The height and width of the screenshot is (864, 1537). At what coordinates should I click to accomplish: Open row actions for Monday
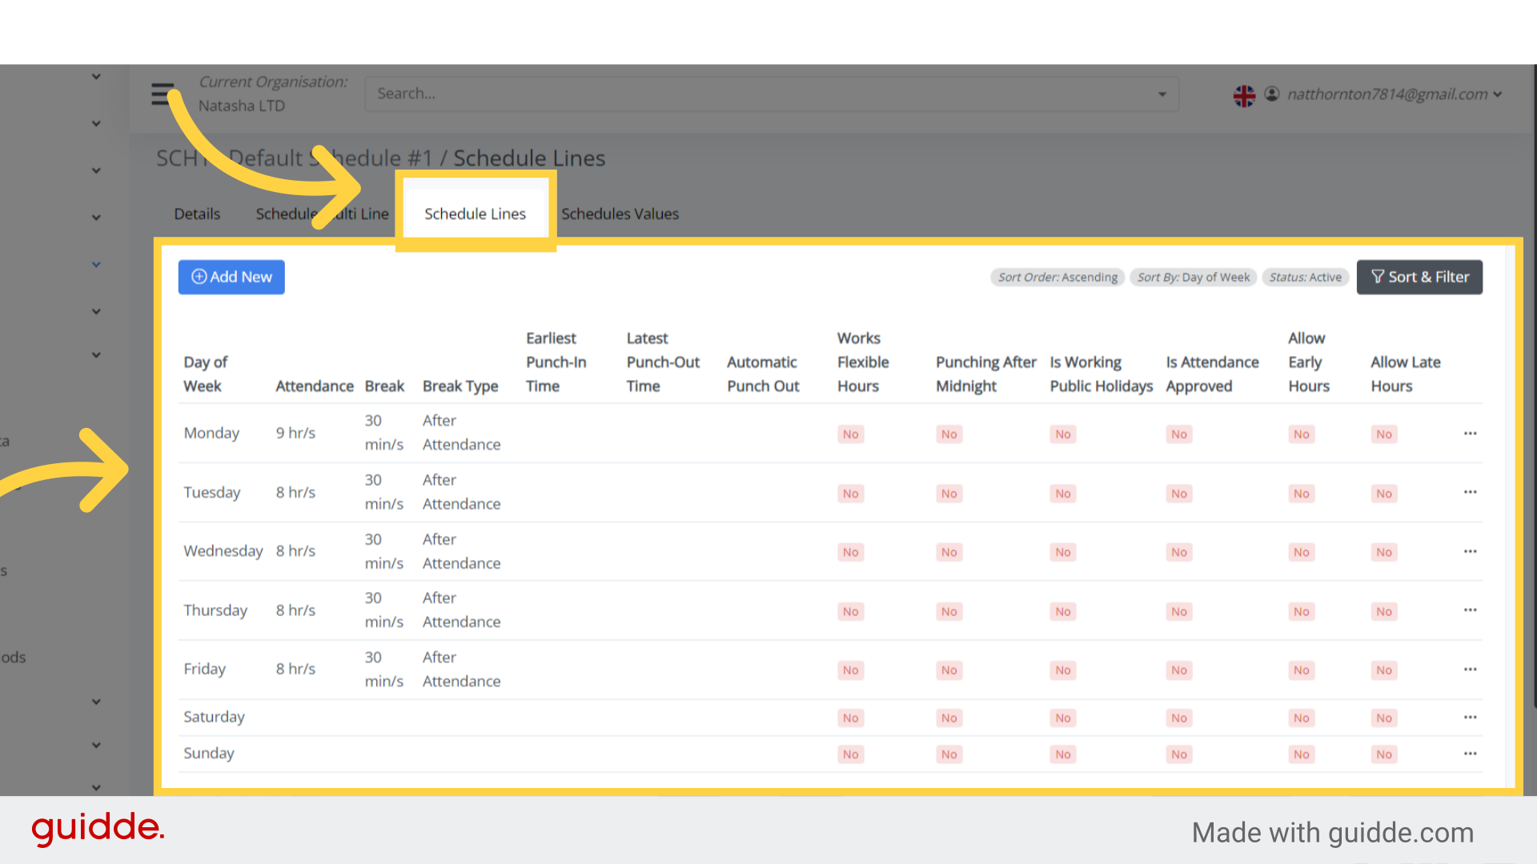(x=1470, y=434)
